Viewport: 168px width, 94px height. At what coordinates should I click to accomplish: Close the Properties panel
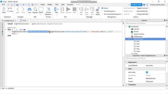(x=167, y=55)
